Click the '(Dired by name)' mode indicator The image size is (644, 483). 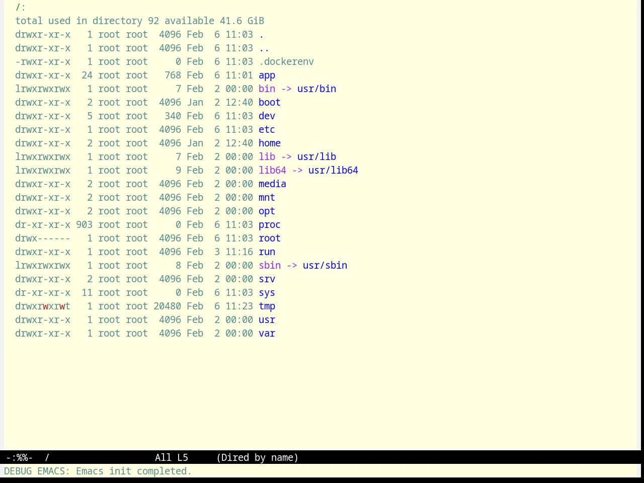[x=257, y=457]
